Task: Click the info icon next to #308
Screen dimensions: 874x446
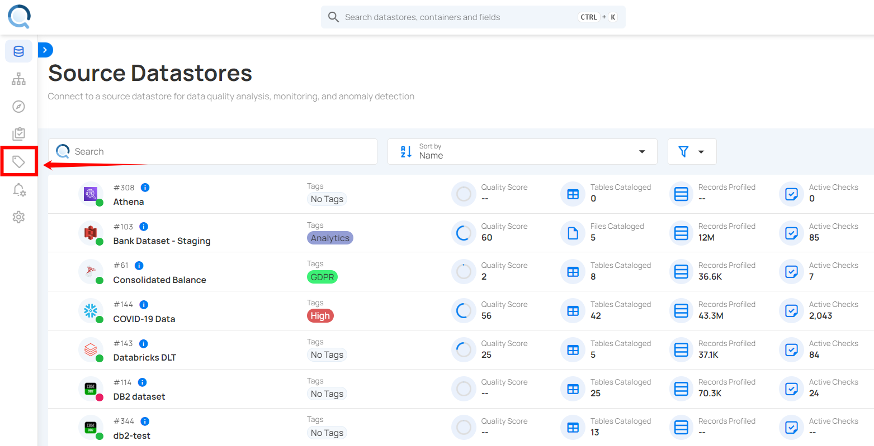Action: (145, 188)
